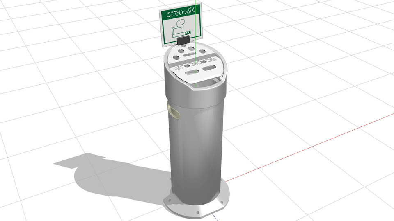Image resolution: width=394 pixels, height=221 pixels.
Task: Click the leftmost round hole on the lid
Action: pyautogui.click(x=177, y=58)
